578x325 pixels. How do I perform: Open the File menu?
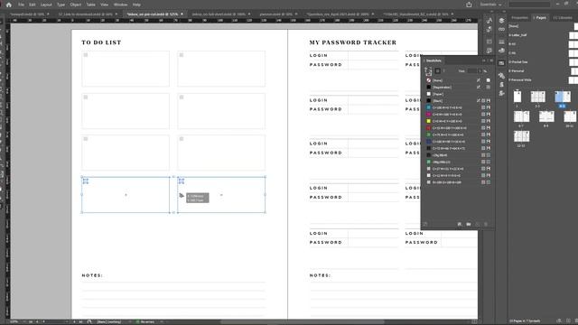21,5
